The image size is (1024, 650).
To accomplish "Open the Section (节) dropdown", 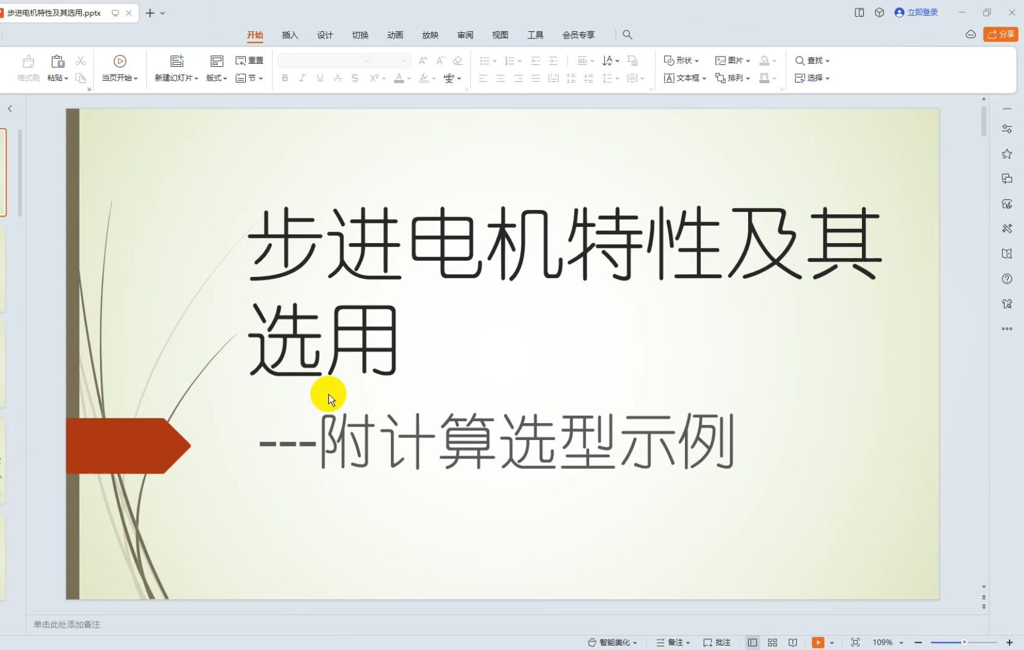I will pyautogui.click(x=249, y=78).
